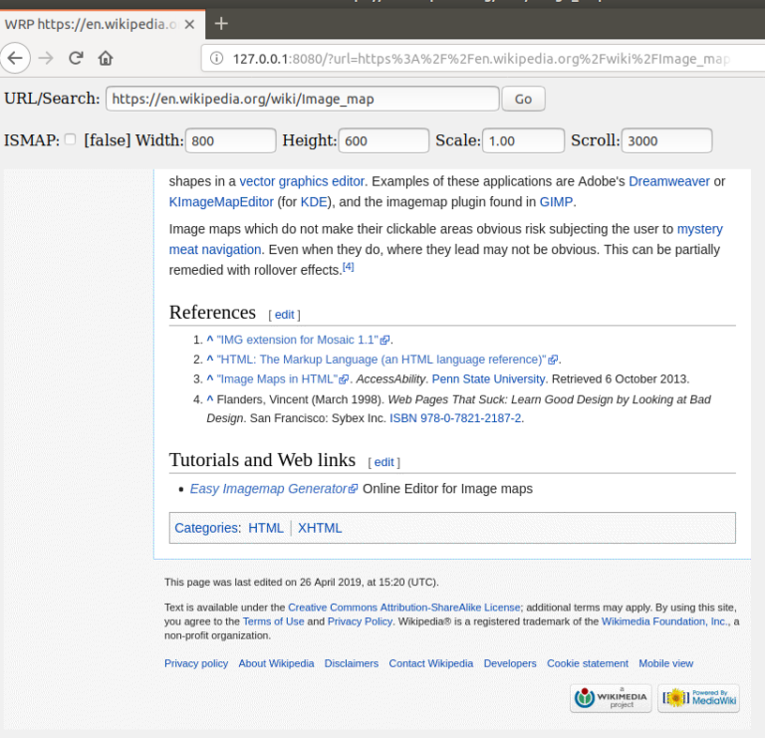Reload the page with refresh icon
Screen dimensions: 765x738
[76, 58]
